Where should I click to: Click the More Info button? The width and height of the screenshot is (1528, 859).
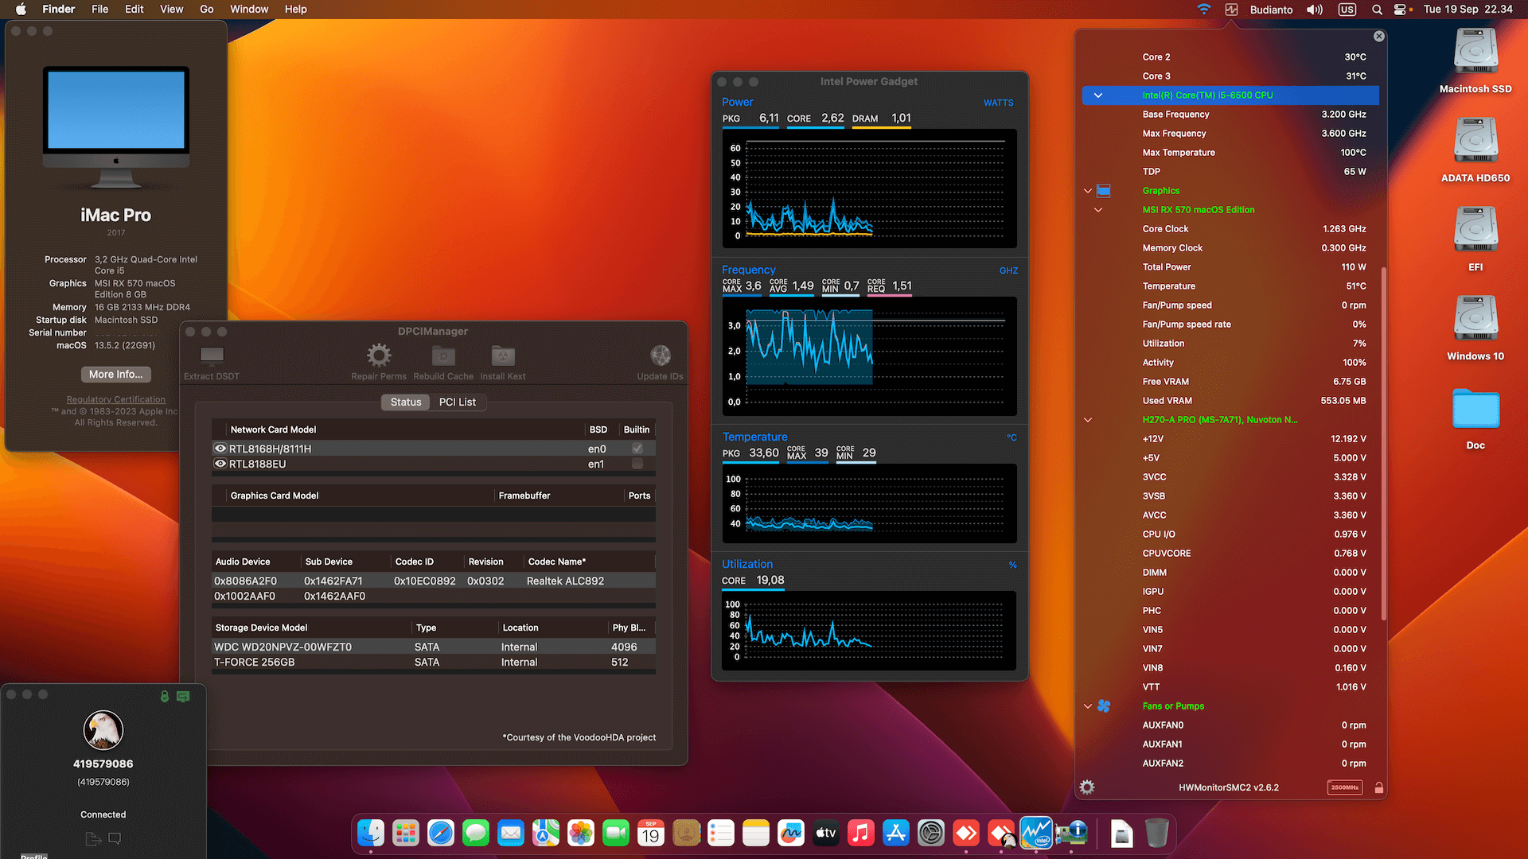115,374
